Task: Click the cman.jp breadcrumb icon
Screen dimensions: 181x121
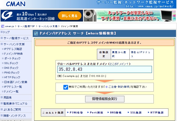Action: 3,26
